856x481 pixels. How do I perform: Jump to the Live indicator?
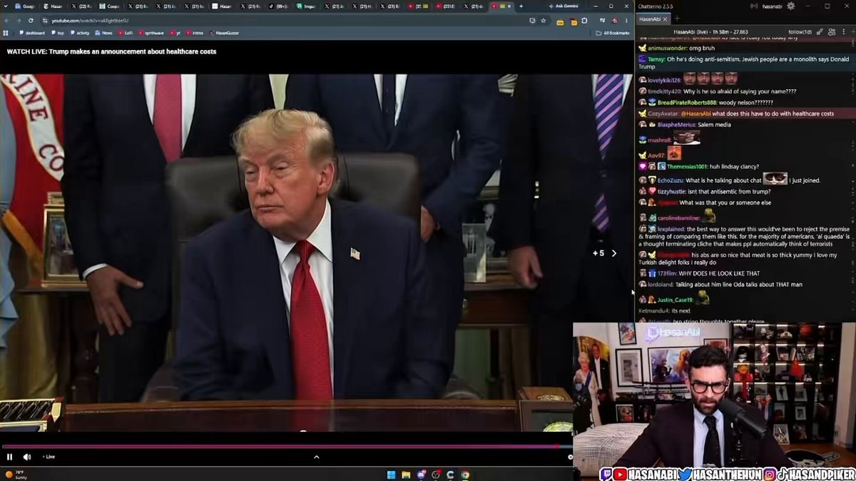[49, 457]
